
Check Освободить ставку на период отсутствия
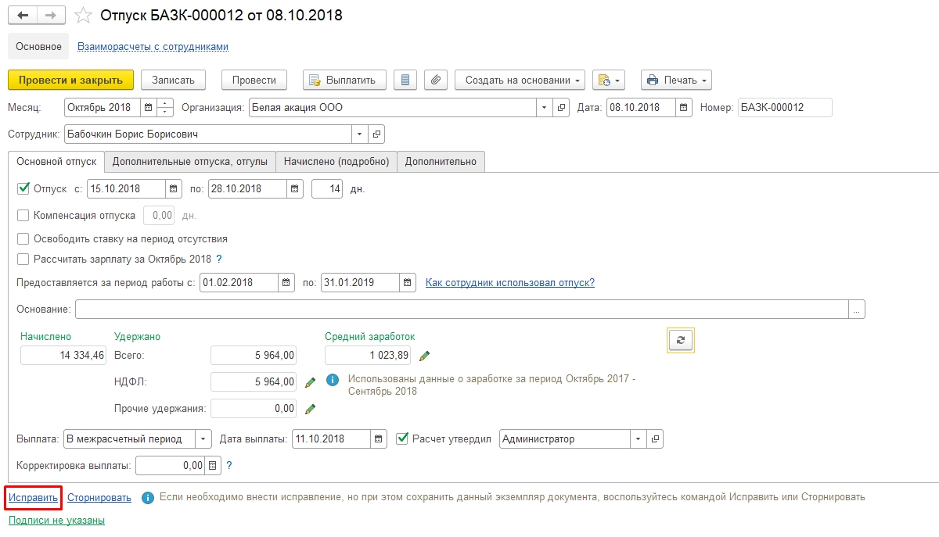coord(23,238)
